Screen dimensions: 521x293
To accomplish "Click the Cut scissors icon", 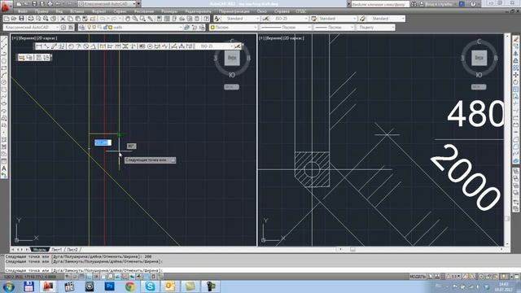I will pyautogui.click(x=63, y=19).
